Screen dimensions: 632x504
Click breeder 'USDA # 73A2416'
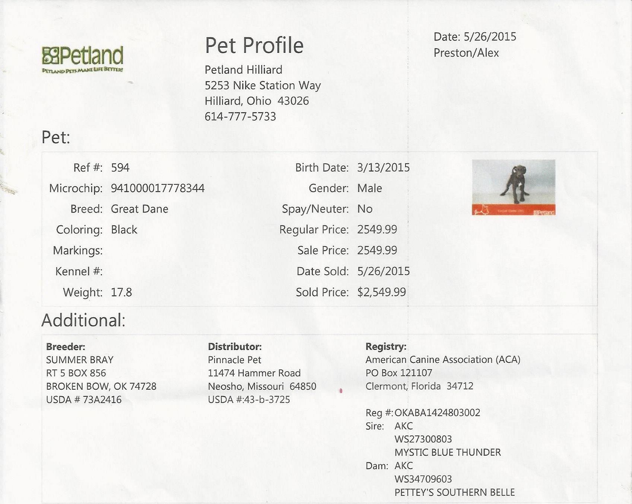[84, 400]
